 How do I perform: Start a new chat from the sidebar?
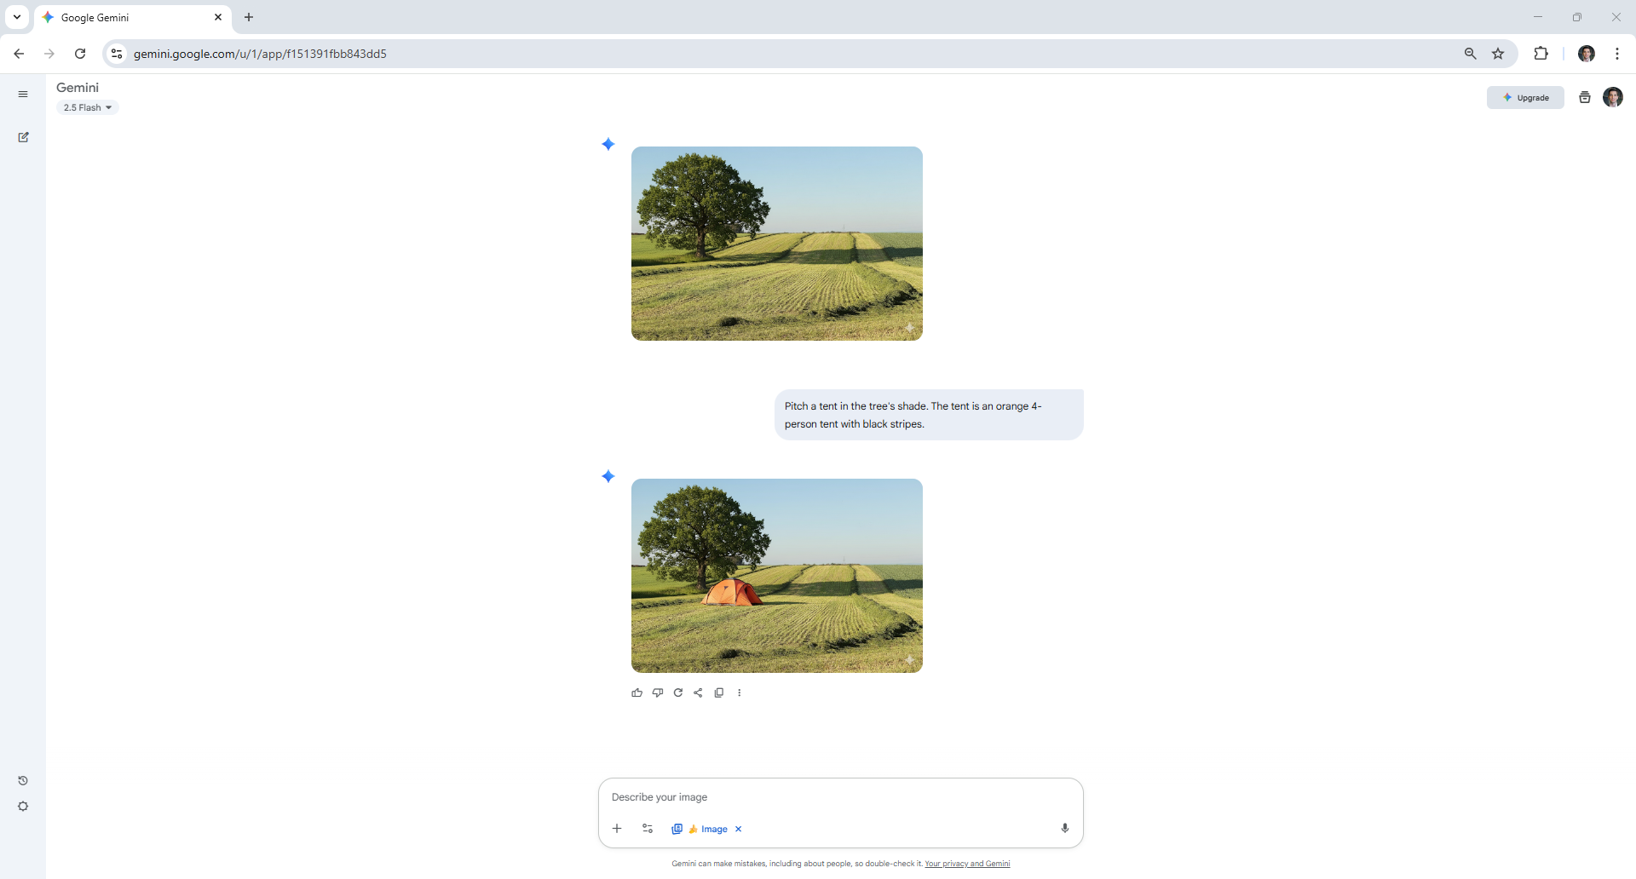(x=23, y=137)
